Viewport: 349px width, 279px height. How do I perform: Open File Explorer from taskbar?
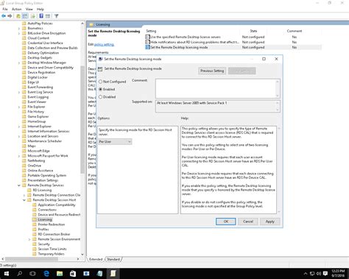60,273
